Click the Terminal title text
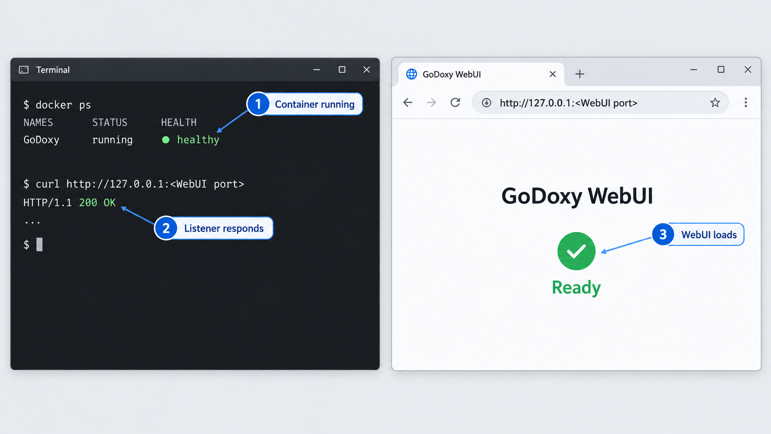Screen dimensions: 771x434 coord(53,70)
